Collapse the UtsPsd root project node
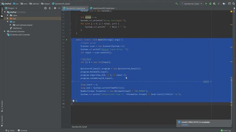The height and width of the screenshot is (132, 236). click(x=5, y=12)
